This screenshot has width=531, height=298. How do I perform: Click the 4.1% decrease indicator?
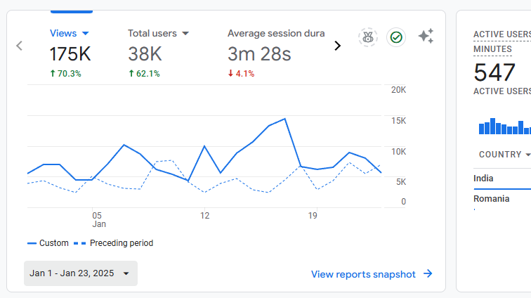coord(241,74)
